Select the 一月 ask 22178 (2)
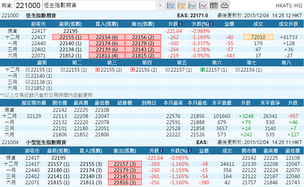 point(143,43)
